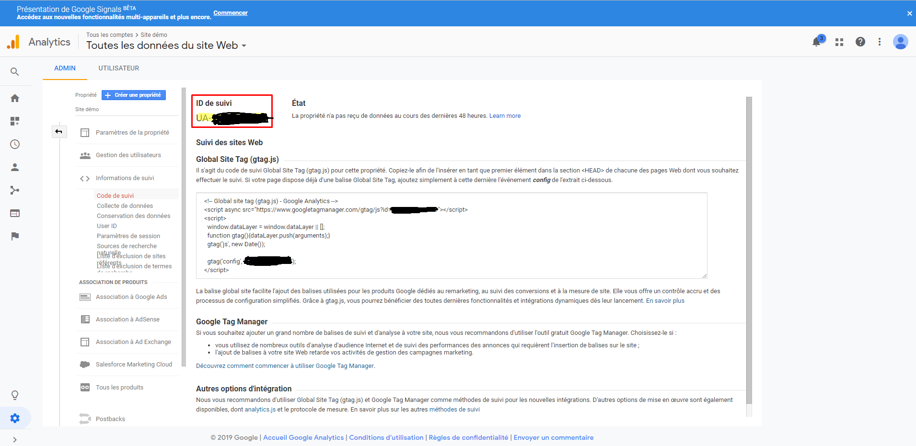Open the user account avatar
This screenshot has height=446, width=916.
click(x=901, y=42)
